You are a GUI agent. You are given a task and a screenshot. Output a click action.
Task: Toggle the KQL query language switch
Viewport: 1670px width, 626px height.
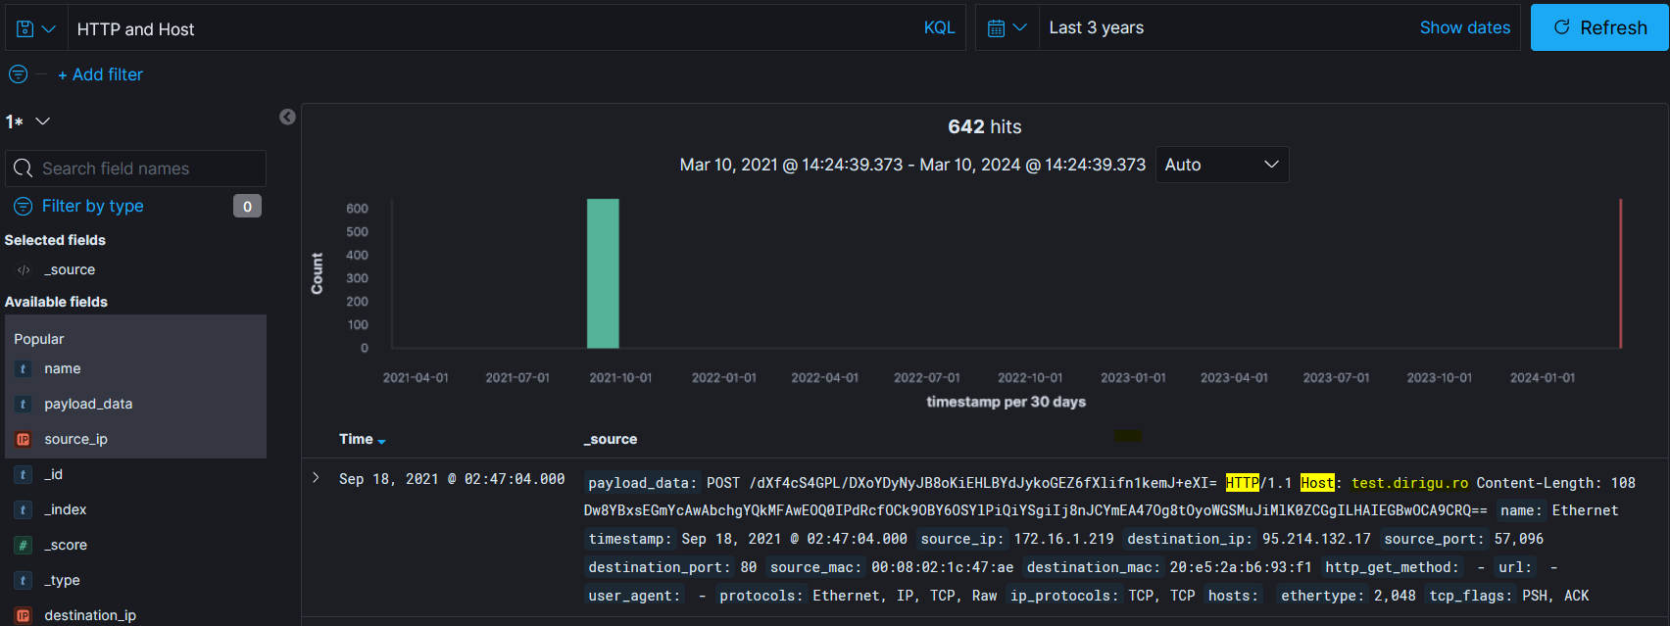pyautogui.click(x=938, y=28)
